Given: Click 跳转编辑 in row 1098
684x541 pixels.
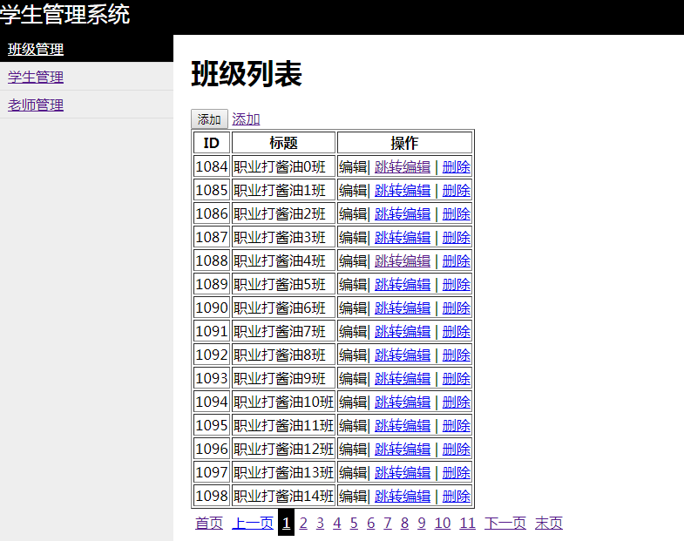Looking at the screenshot, I should tap(403, 496).
